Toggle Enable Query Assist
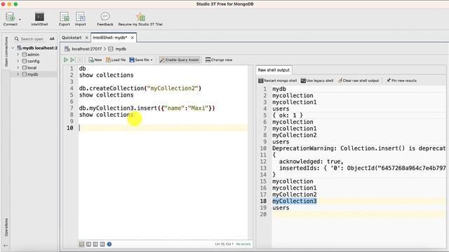This screenshot has height=252, width=449. [180, 59]
